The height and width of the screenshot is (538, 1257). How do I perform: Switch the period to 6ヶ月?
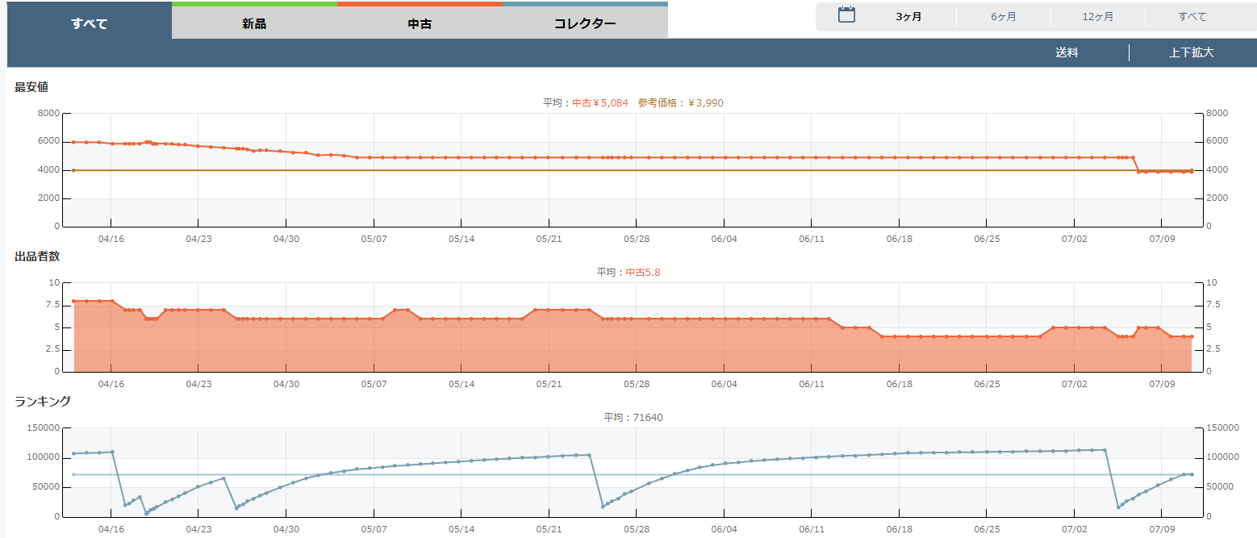(1004, 17)
